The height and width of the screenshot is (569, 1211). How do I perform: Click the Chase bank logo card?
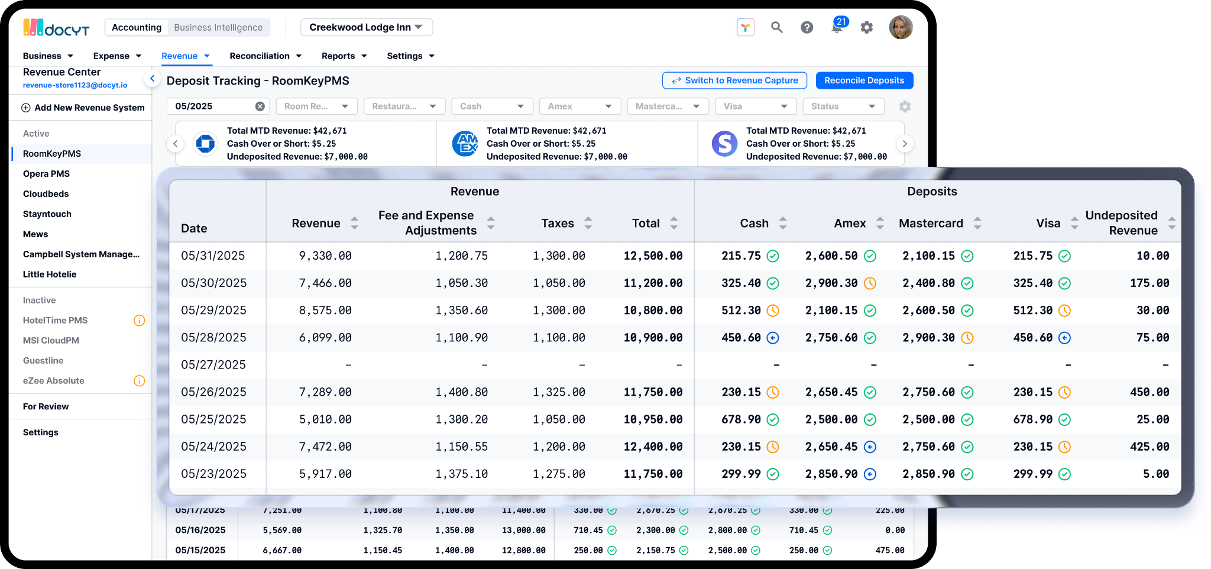[x=205, y=144]
